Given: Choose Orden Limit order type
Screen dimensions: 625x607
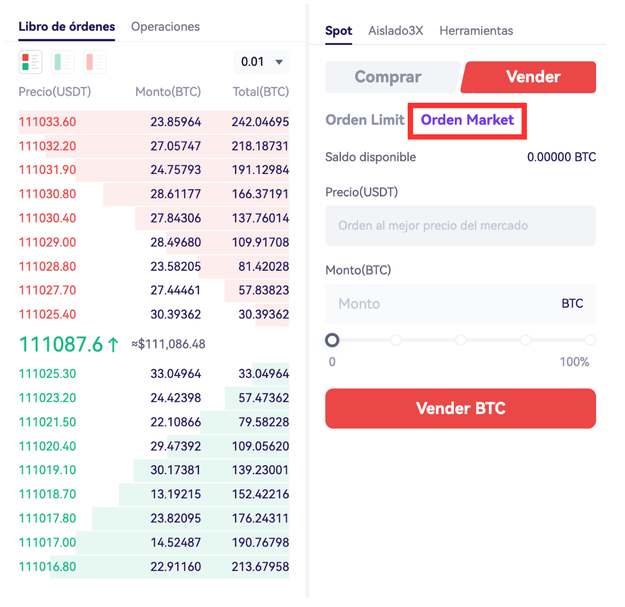Looking at the screenshot, I should tap(365, 120).
